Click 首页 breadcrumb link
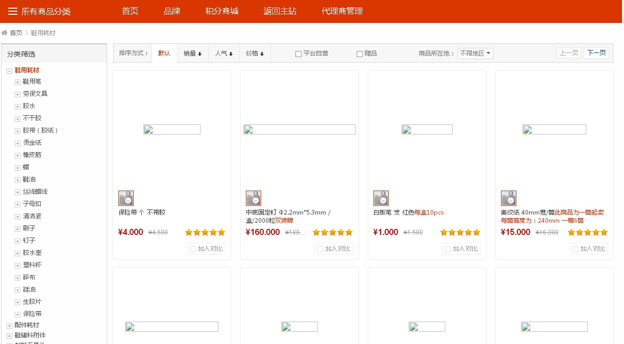This screenshot has width=624, height=344. coord(16,33)
